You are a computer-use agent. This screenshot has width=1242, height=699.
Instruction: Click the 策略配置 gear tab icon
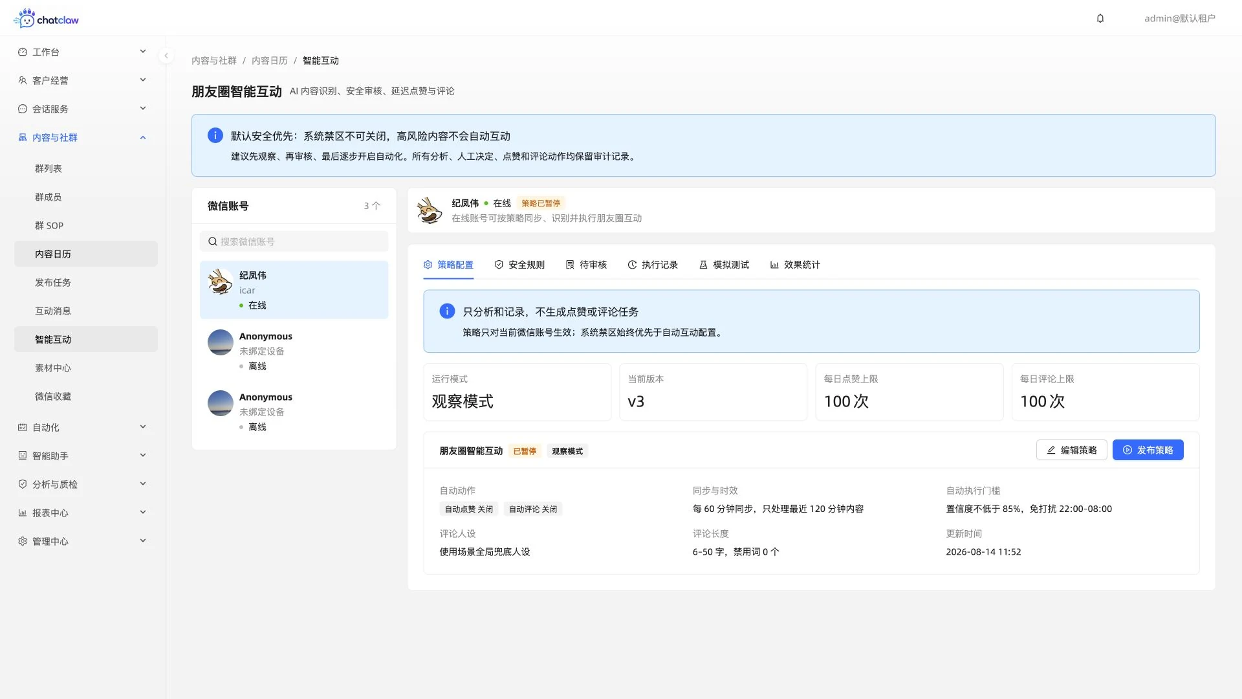[428, 265]
